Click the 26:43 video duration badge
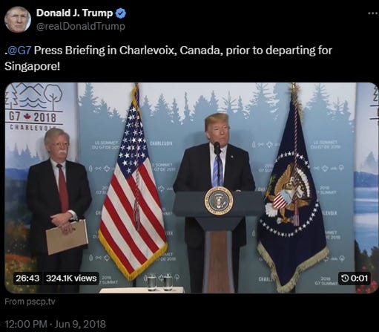This screenshot has height=332, width=379. [x=27, y=279]
